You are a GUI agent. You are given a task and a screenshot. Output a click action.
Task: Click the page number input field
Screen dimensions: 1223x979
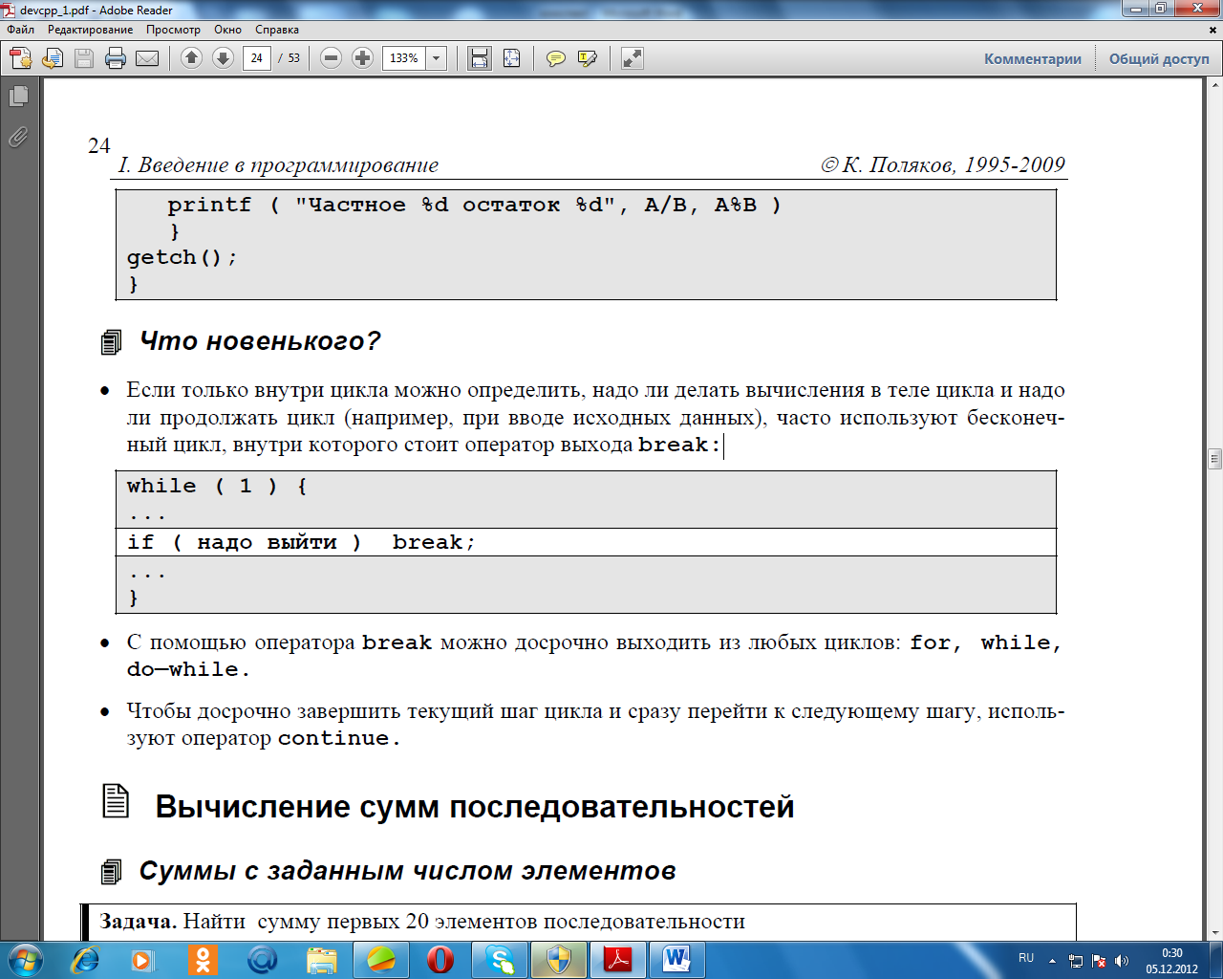[x=256, y=58]
